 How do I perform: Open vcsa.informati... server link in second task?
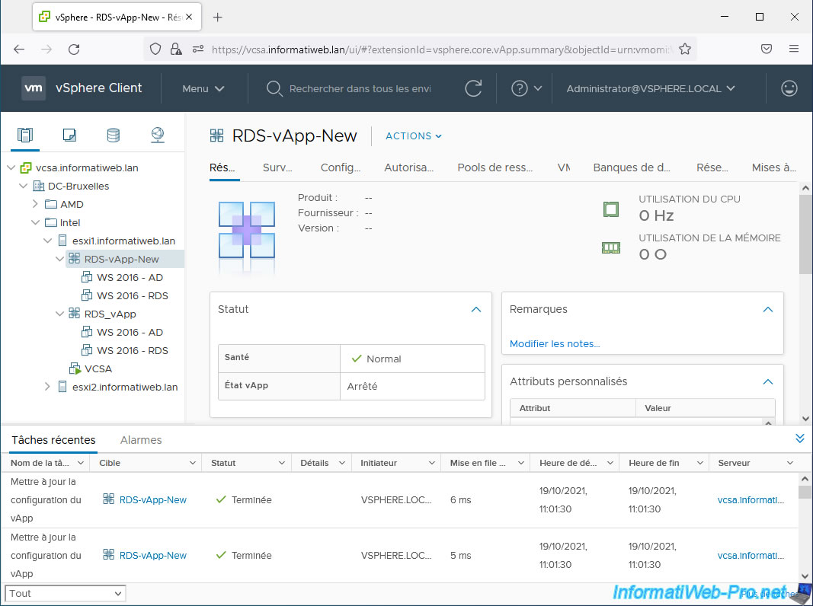[751, 555]
